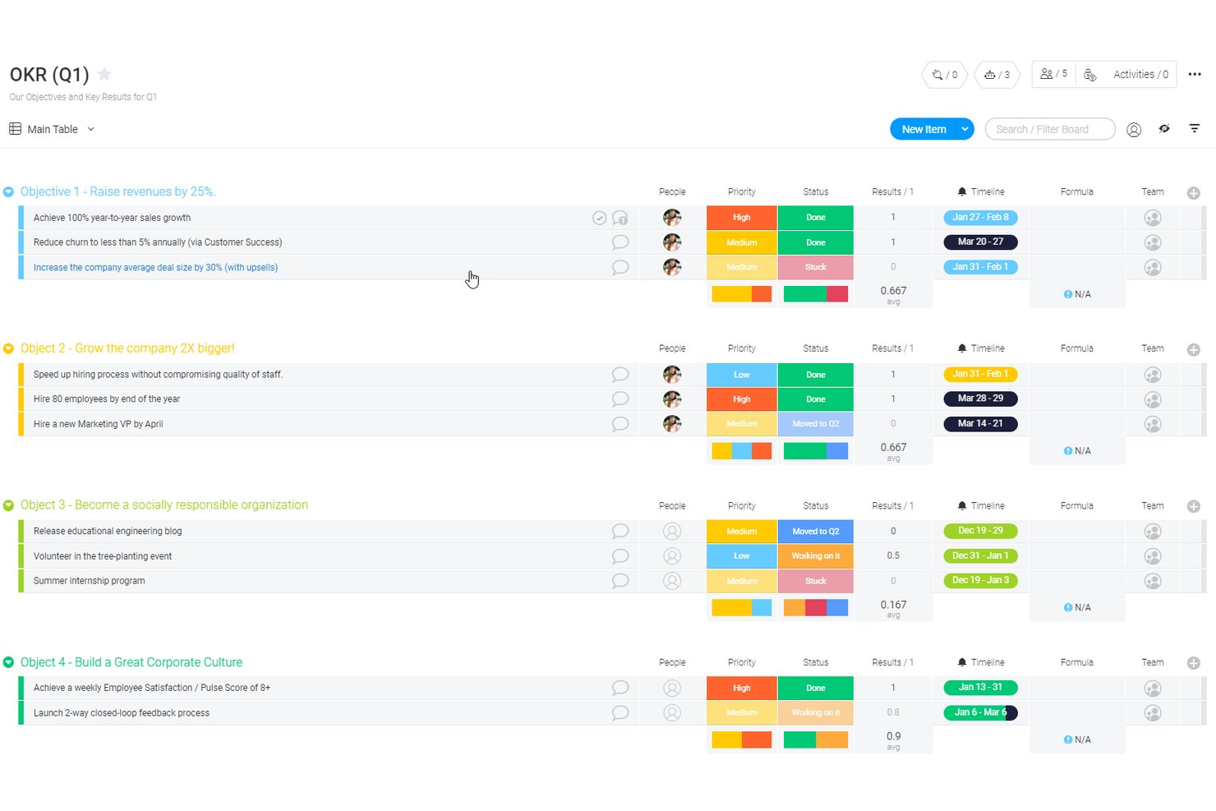Click Results / 1 column header in Object 4
This screenshot has width=1216, height=811.
pyautogui.click(x=893, y=662)
